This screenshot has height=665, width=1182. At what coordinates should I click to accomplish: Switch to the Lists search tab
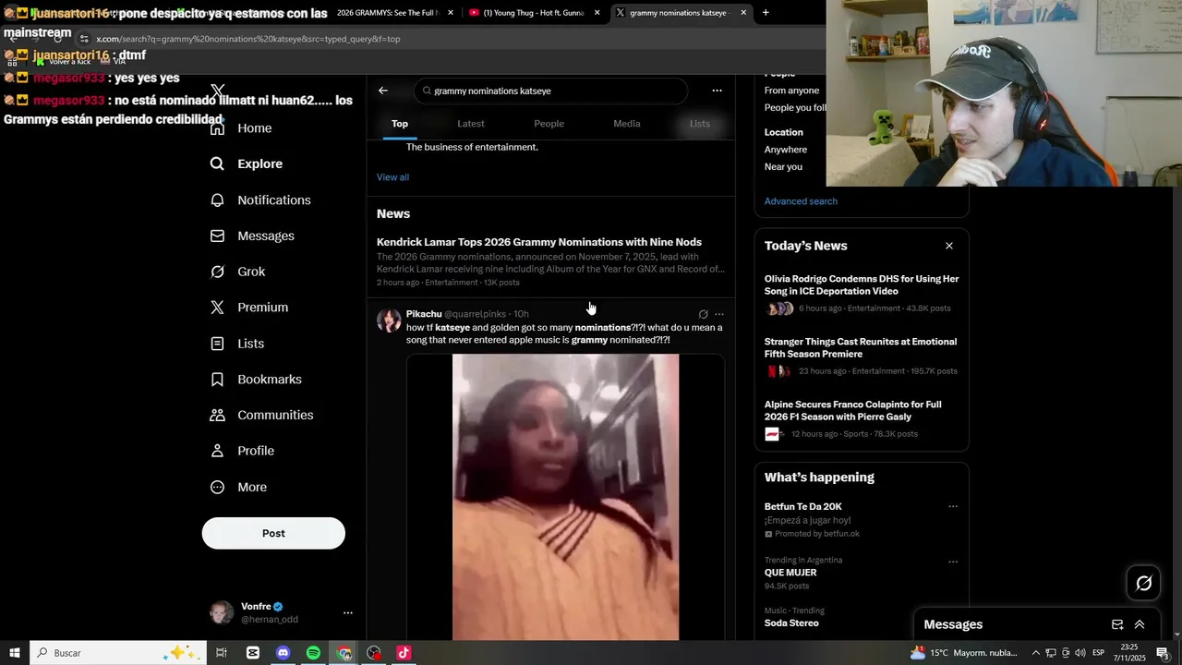pos(700,124)
